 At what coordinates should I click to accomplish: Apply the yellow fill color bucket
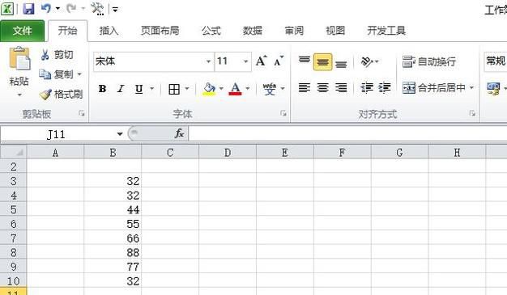(x=209, y=89)
